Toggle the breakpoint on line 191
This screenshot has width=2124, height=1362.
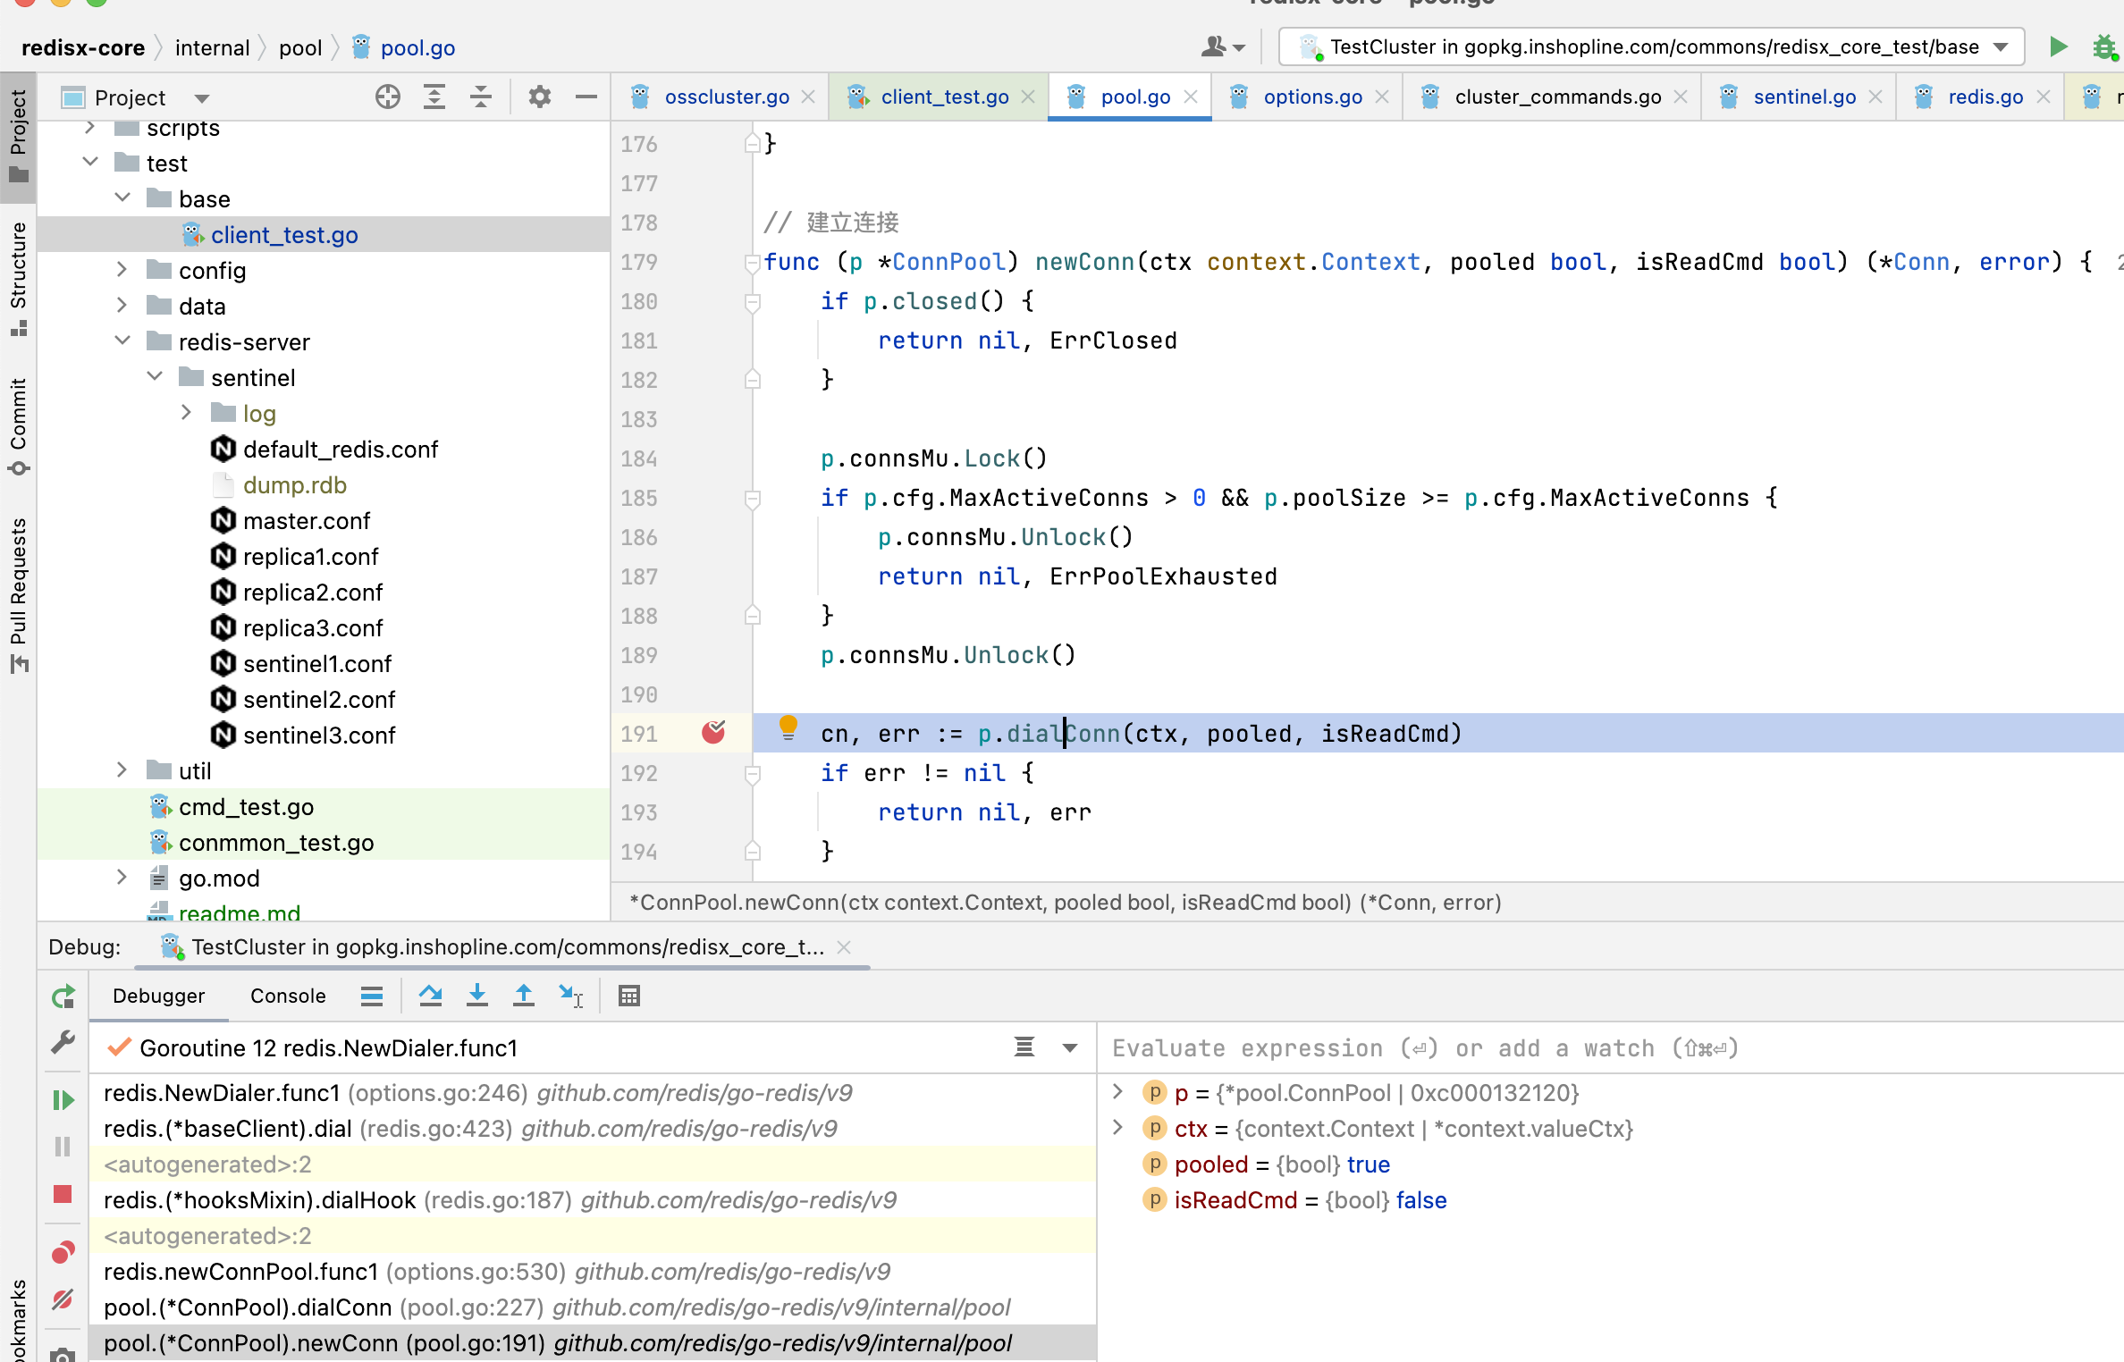[713, 732]
